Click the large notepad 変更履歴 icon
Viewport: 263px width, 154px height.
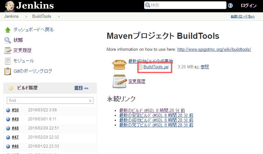[120, 81]
